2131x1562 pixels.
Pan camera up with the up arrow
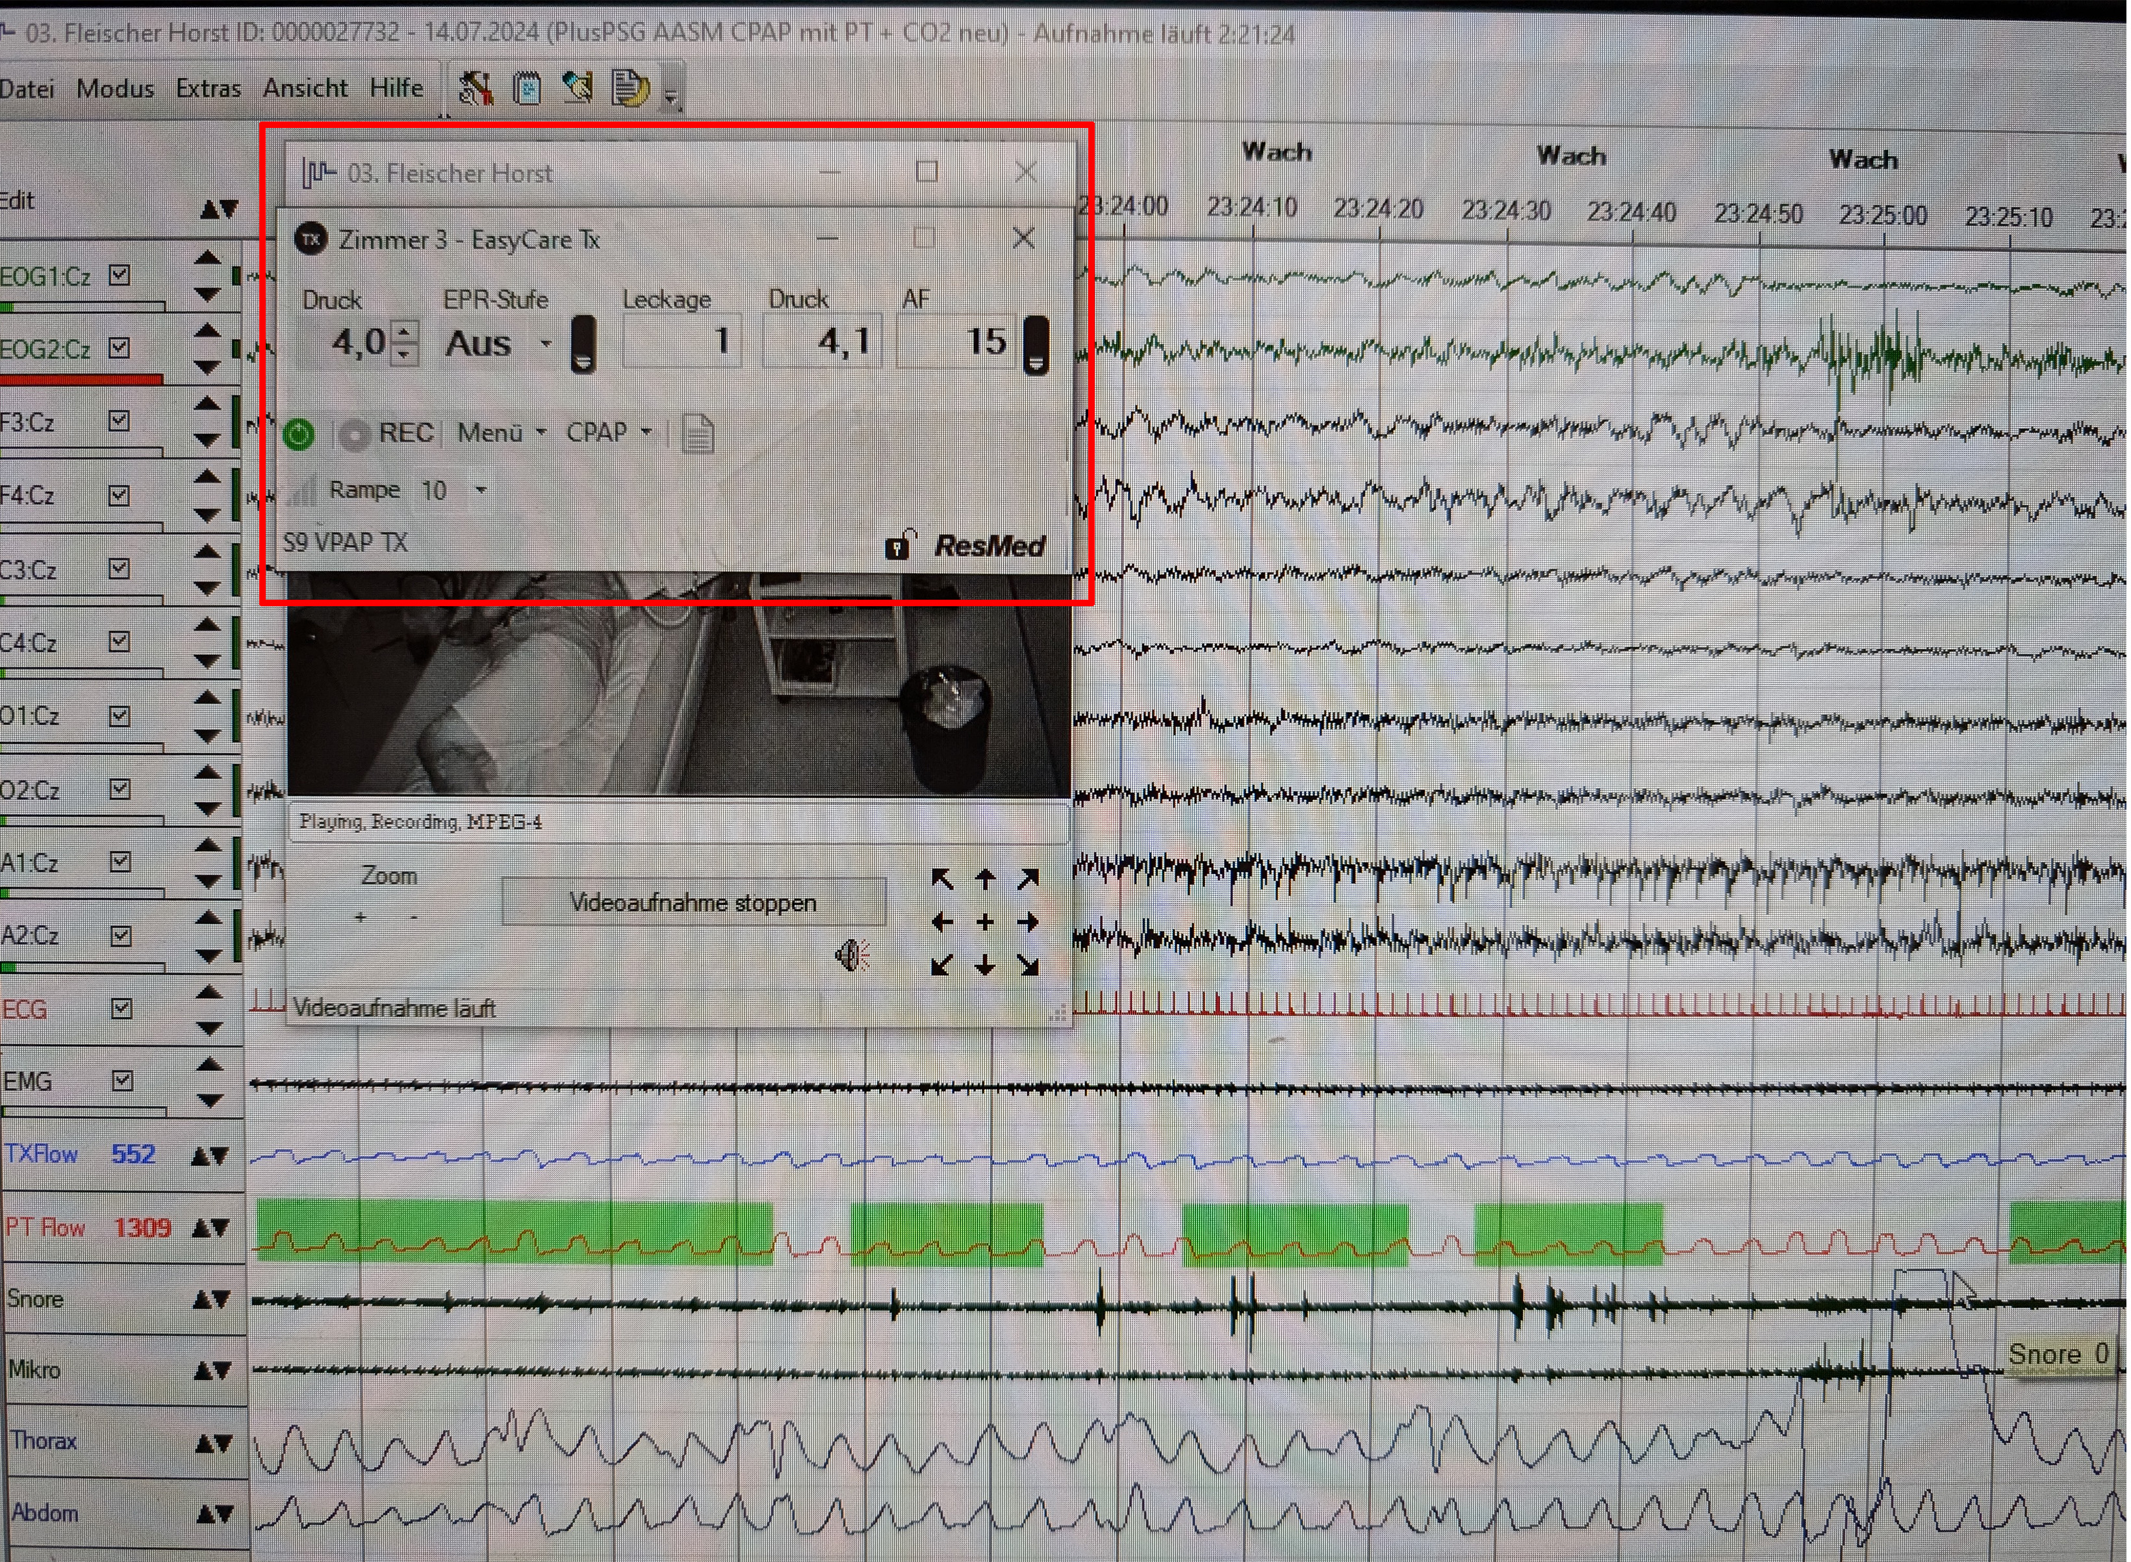pyautogui.click(x=985, y=880)
